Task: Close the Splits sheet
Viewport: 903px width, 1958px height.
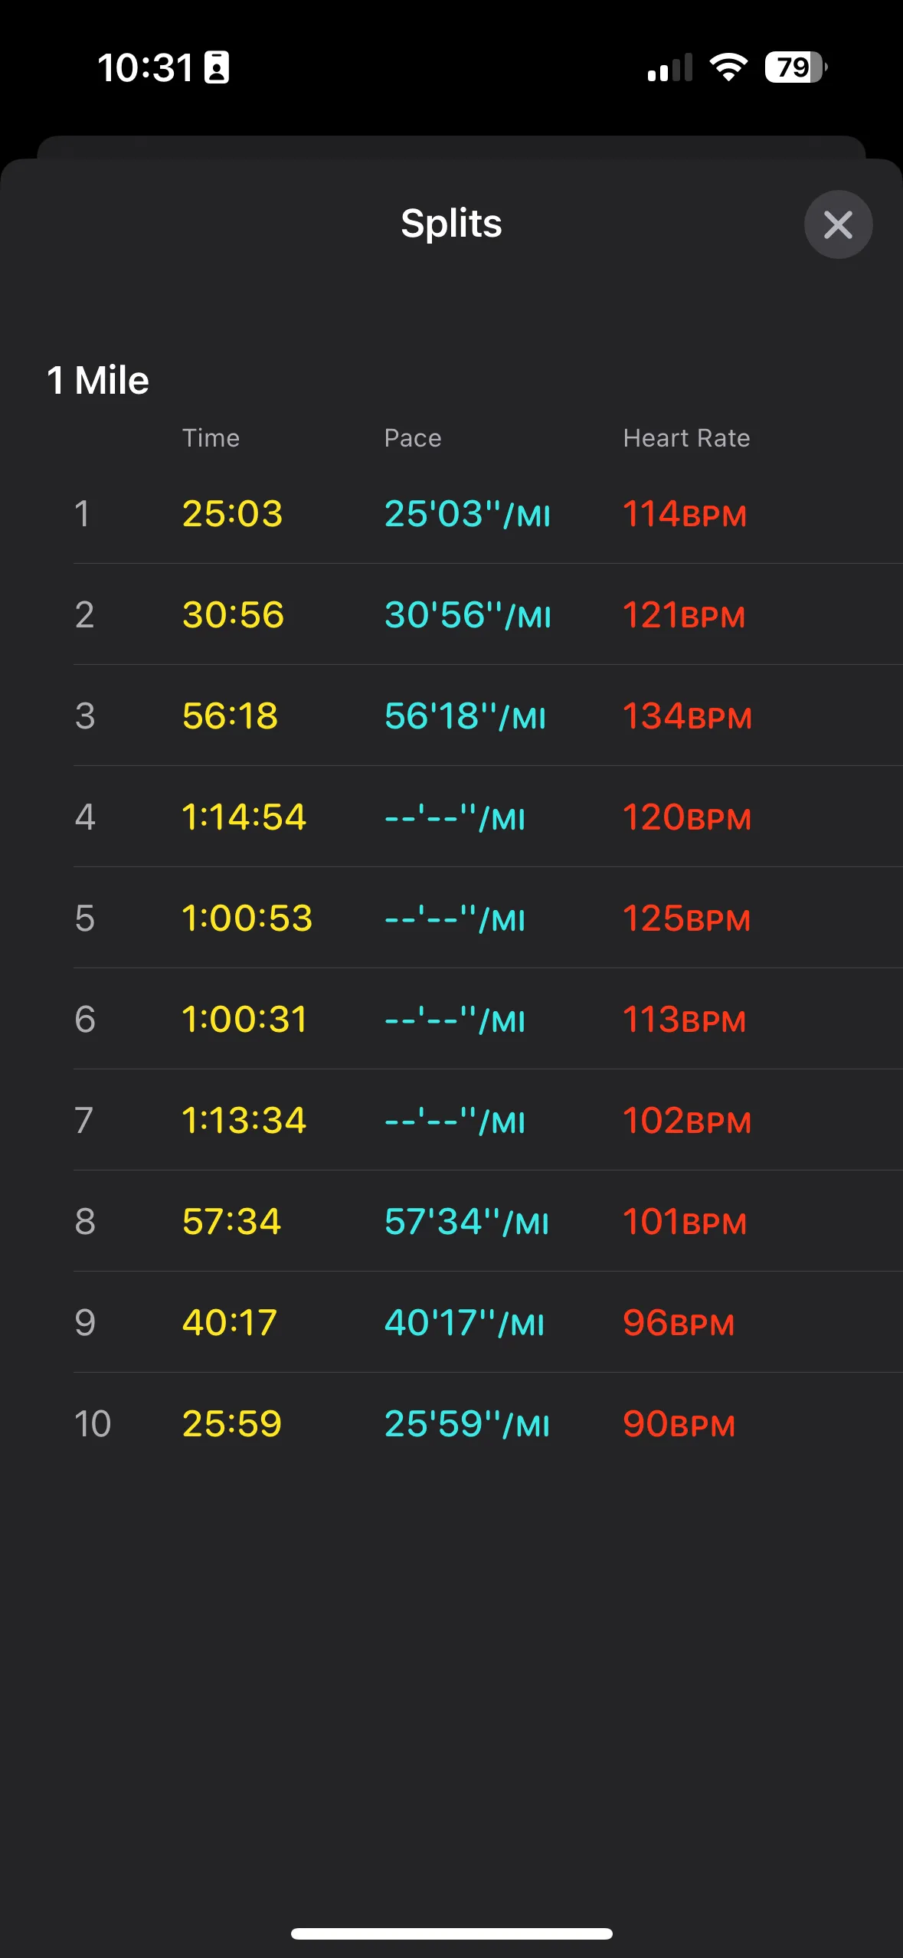Action: (838, 224)
